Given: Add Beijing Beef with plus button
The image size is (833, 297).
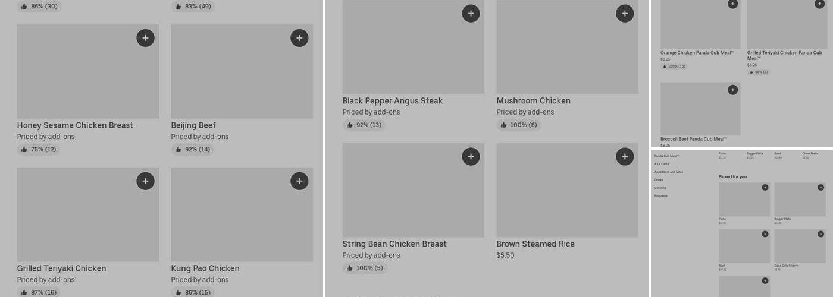Looking at the screenshot, I should pos(299,38).
